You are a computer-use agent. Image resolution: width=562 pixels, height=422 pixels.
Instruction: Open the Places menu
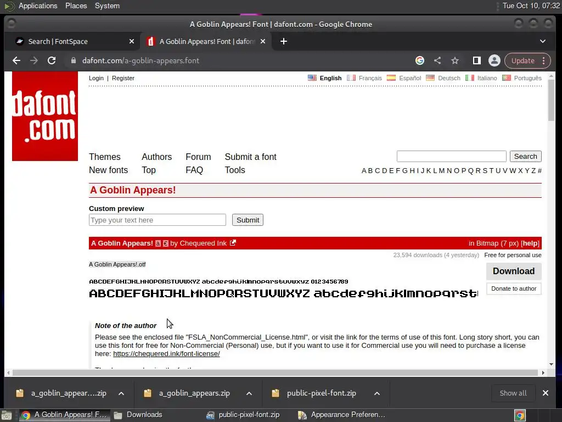pos(76,5)
